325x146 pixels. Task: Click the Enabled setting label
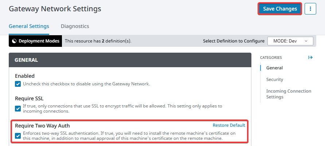[25, 76]
